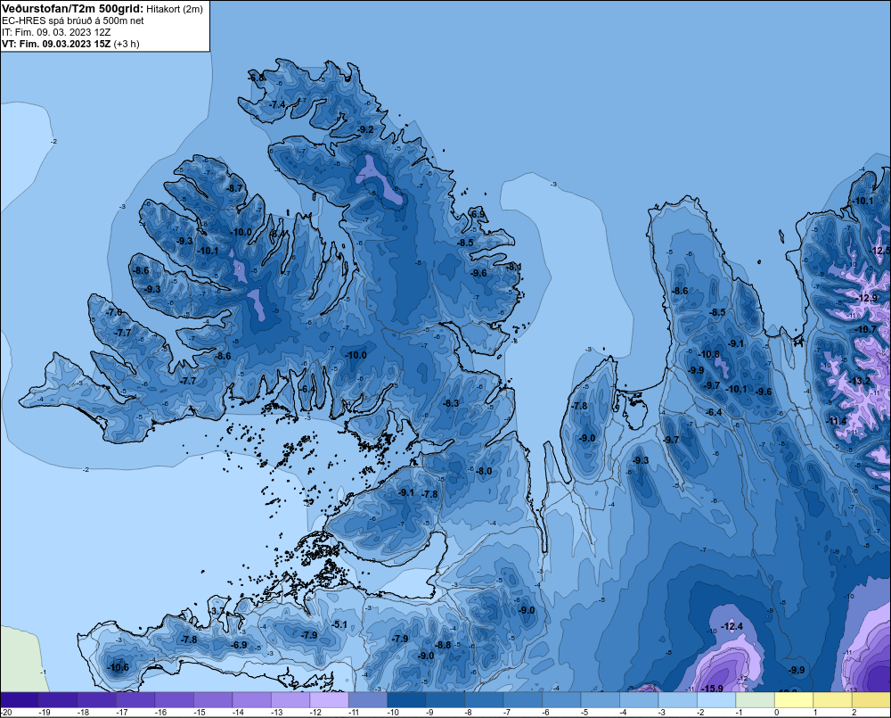
Task: Select the -8.0 temperature value
Action: coord(484,471)
